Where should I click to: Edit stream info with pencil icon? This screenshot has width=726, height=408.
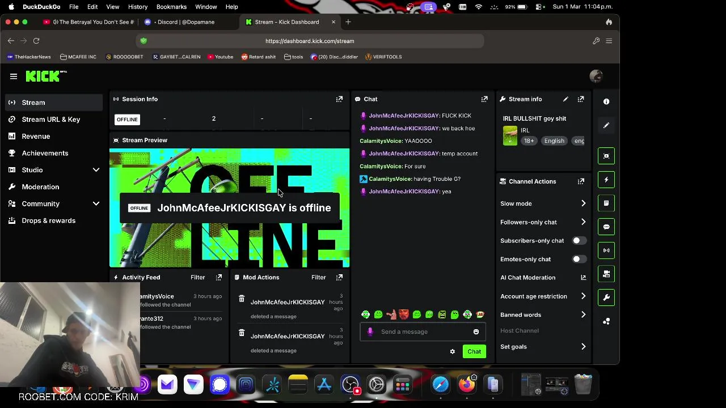(x=565, y=99)
